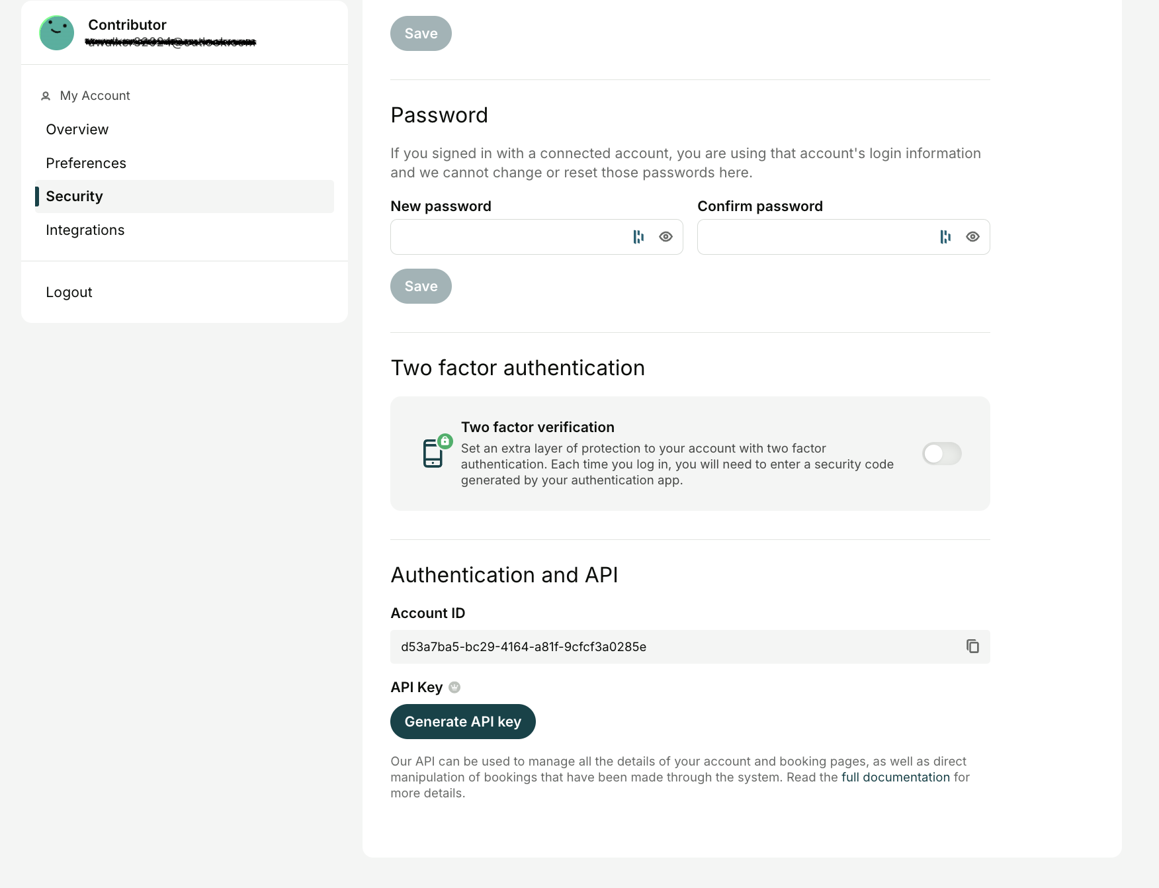Copy the Account ID to clipboard

pyautogui.click(x=972, y=646)
